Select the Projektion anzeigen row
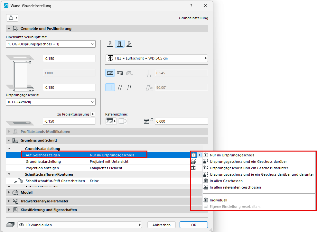This screenshot has height=232, width=317. click(x=104, y=168)
